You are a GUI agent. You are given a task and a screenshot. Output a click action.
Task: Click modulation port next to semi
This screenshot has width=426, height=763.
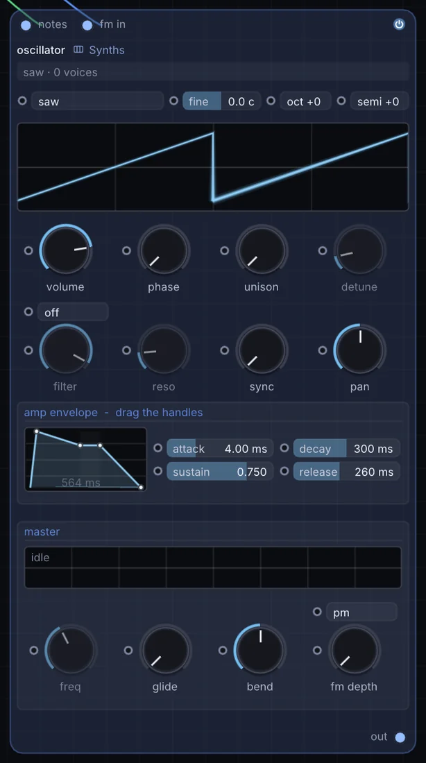(341, 101)
